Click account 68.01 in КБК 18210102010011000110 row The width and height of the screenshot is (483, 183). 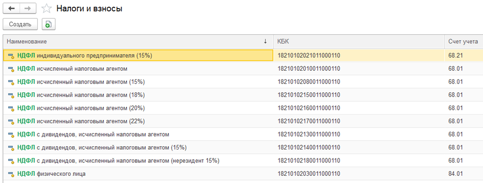[456, 69]
